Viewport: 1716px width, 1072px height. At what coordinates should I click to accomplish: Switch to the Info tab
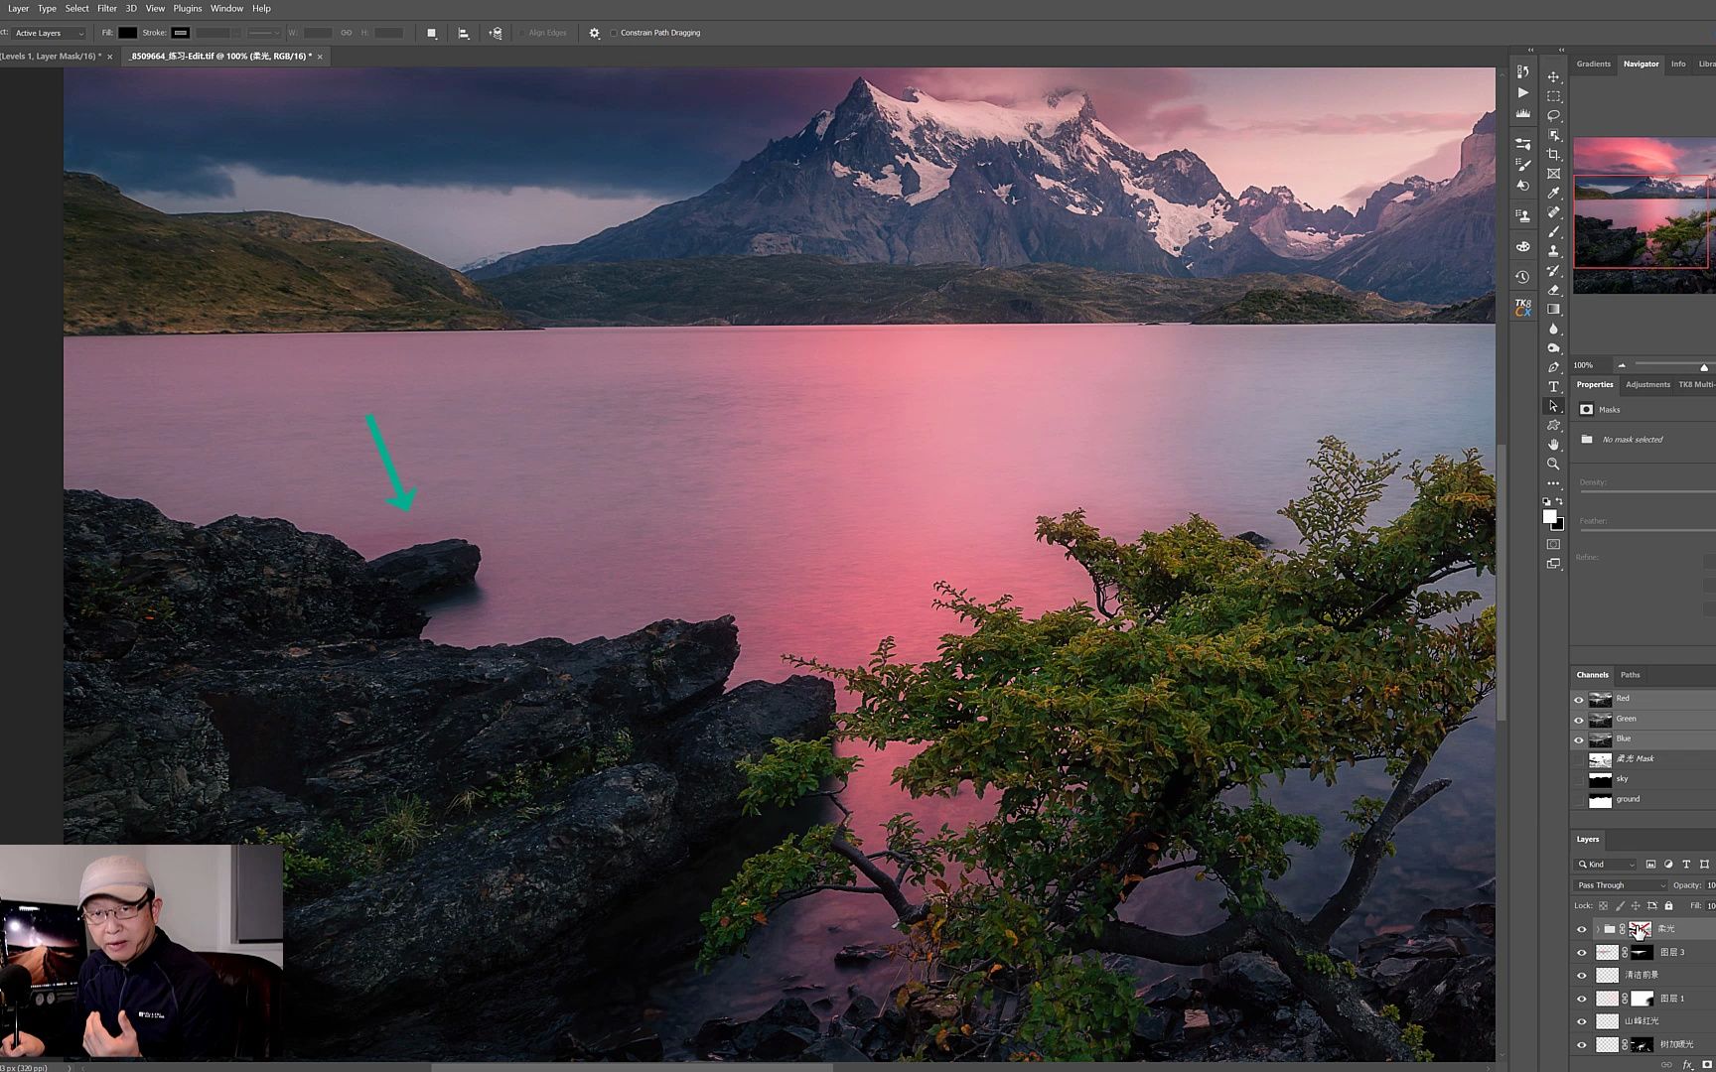pos(1678,65)
